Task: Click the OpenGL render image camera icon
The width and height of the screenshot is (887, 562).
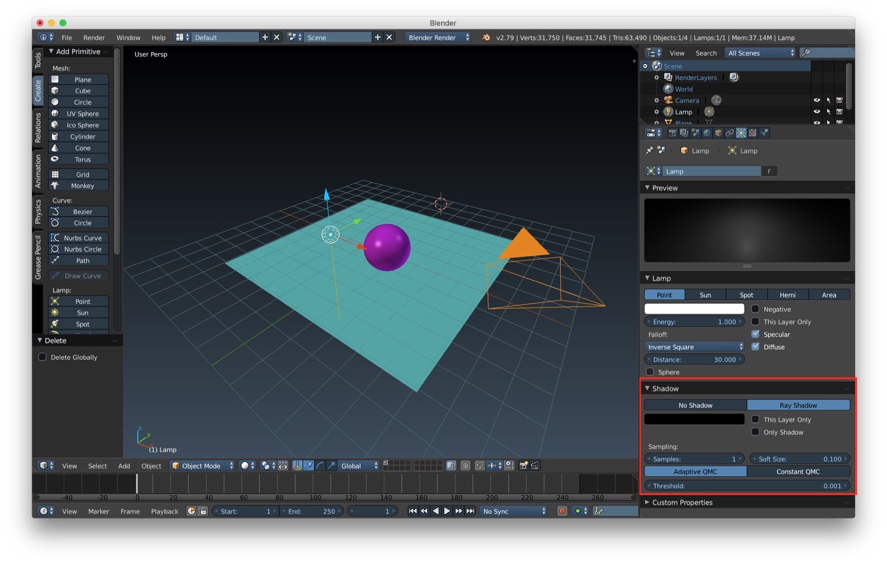Action: [x=523, y=466]
